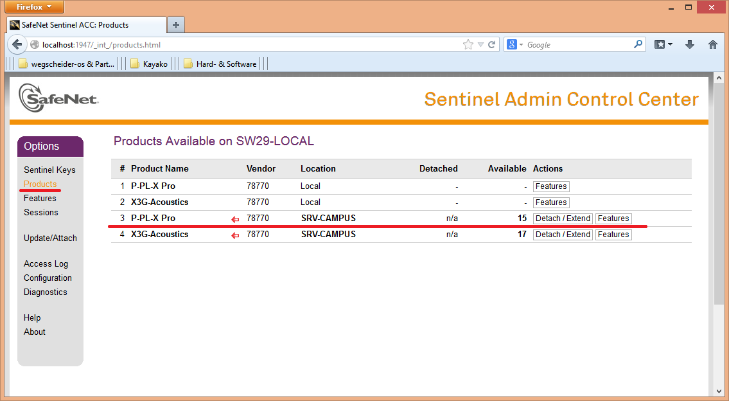729x401 pixels.
Task: Click Features for SRV-CAMPUS X3G-Acoustics
Action: (613, 235)
